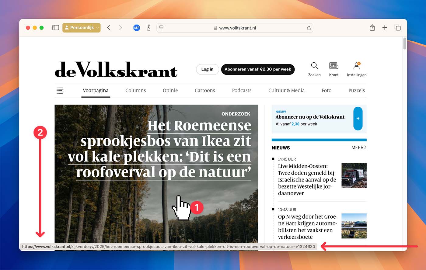Show the tab overview
426x270 pixels.
click(397, 28)
